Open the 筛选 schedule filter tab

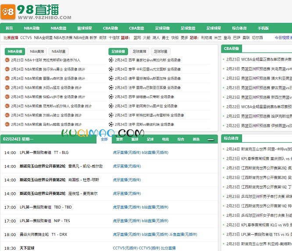[196, 139]
